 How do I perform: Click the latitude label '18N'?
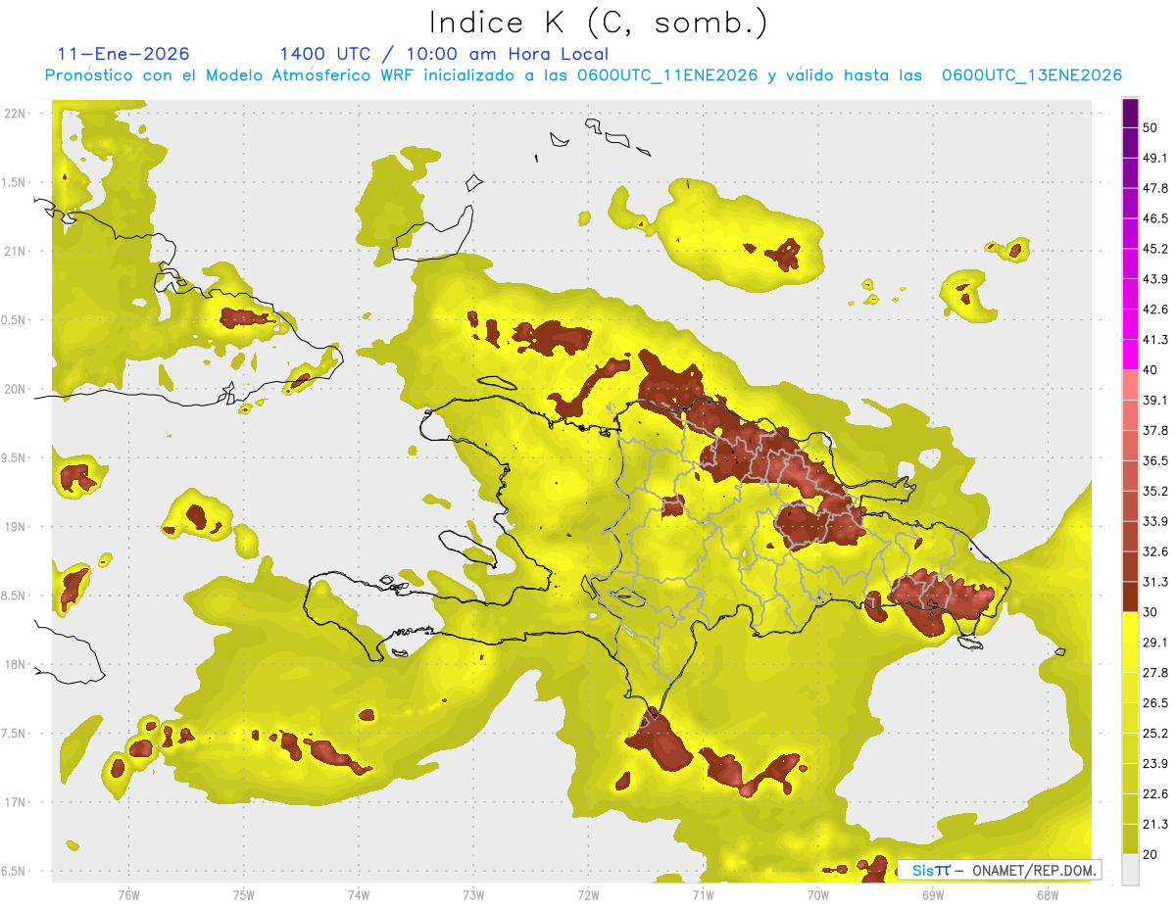click(x=15, y=665)
